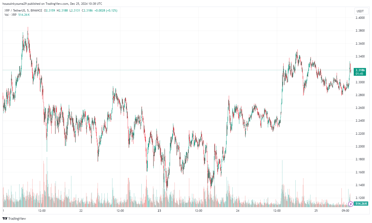Click the open price value O2.3159
The width and height of the screenshot is (372, 223).
tap(50, 11)
